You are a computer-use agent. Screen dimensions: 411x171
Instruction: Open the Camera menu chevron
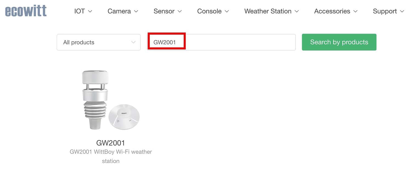pos(136,11)
